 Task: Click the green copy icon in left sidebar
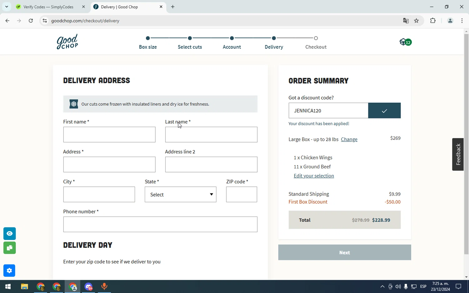[9, 248]
